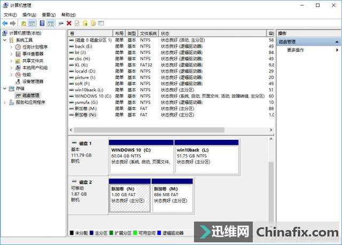This screenshot has height=245, width=342.
Task: Click the 任务计划程序 clock icon in tree
Action: (18, 47)
